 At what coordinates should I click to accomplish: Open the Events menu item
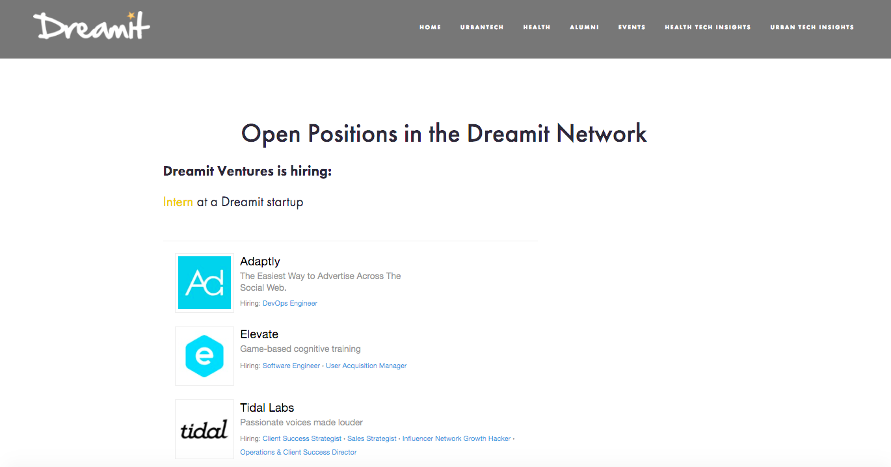point(632,27)
